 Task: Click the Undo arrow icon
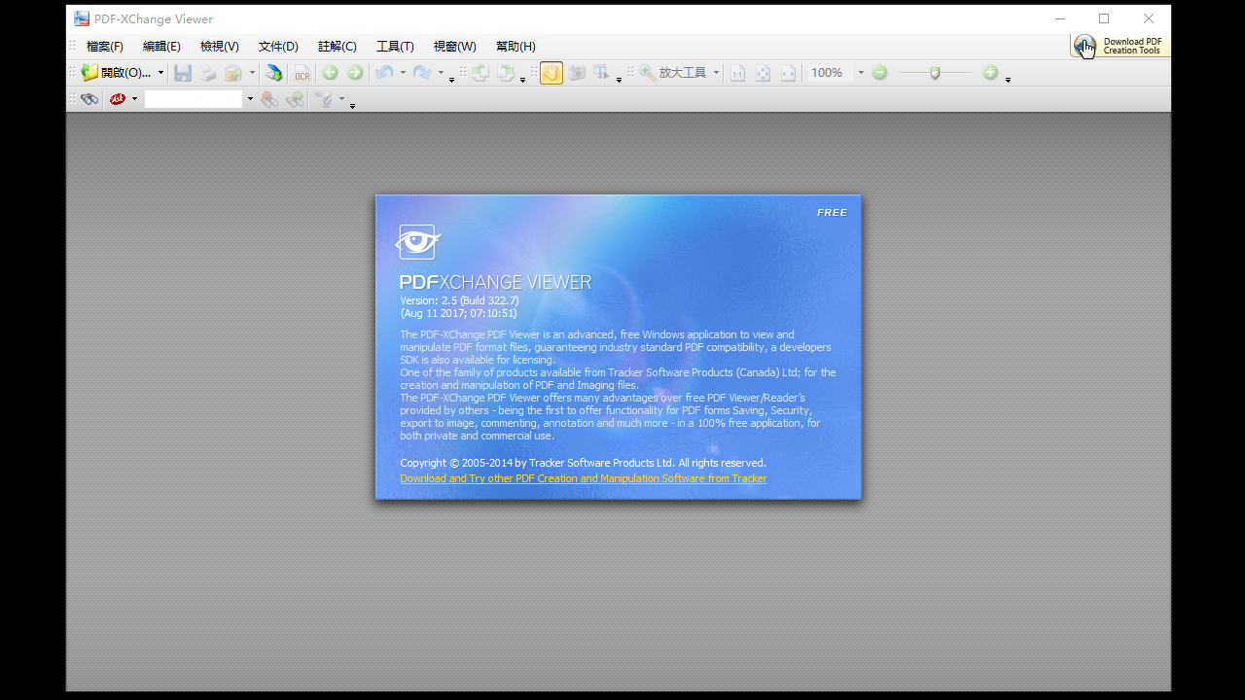click(x=385, y=73)
